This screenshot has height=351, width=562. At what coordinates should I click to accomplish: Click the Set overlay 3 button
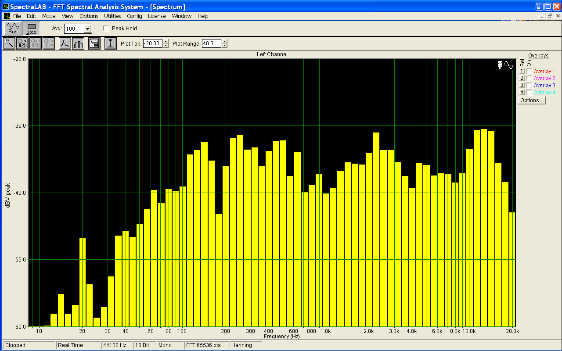(522, 86)
